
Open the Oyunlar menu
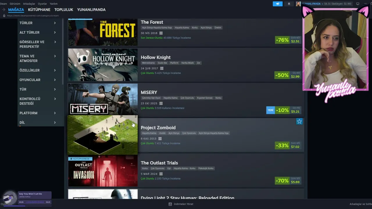point(42,4)
